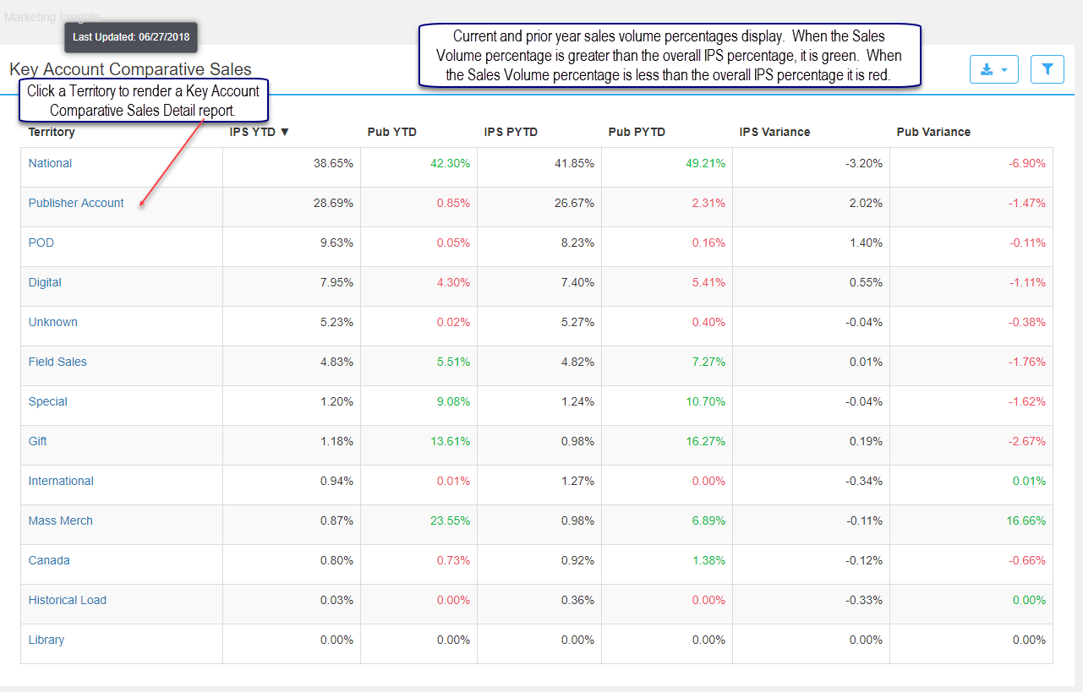Click the Marketing Insights breadcrumb text

[x=52, y=17]
